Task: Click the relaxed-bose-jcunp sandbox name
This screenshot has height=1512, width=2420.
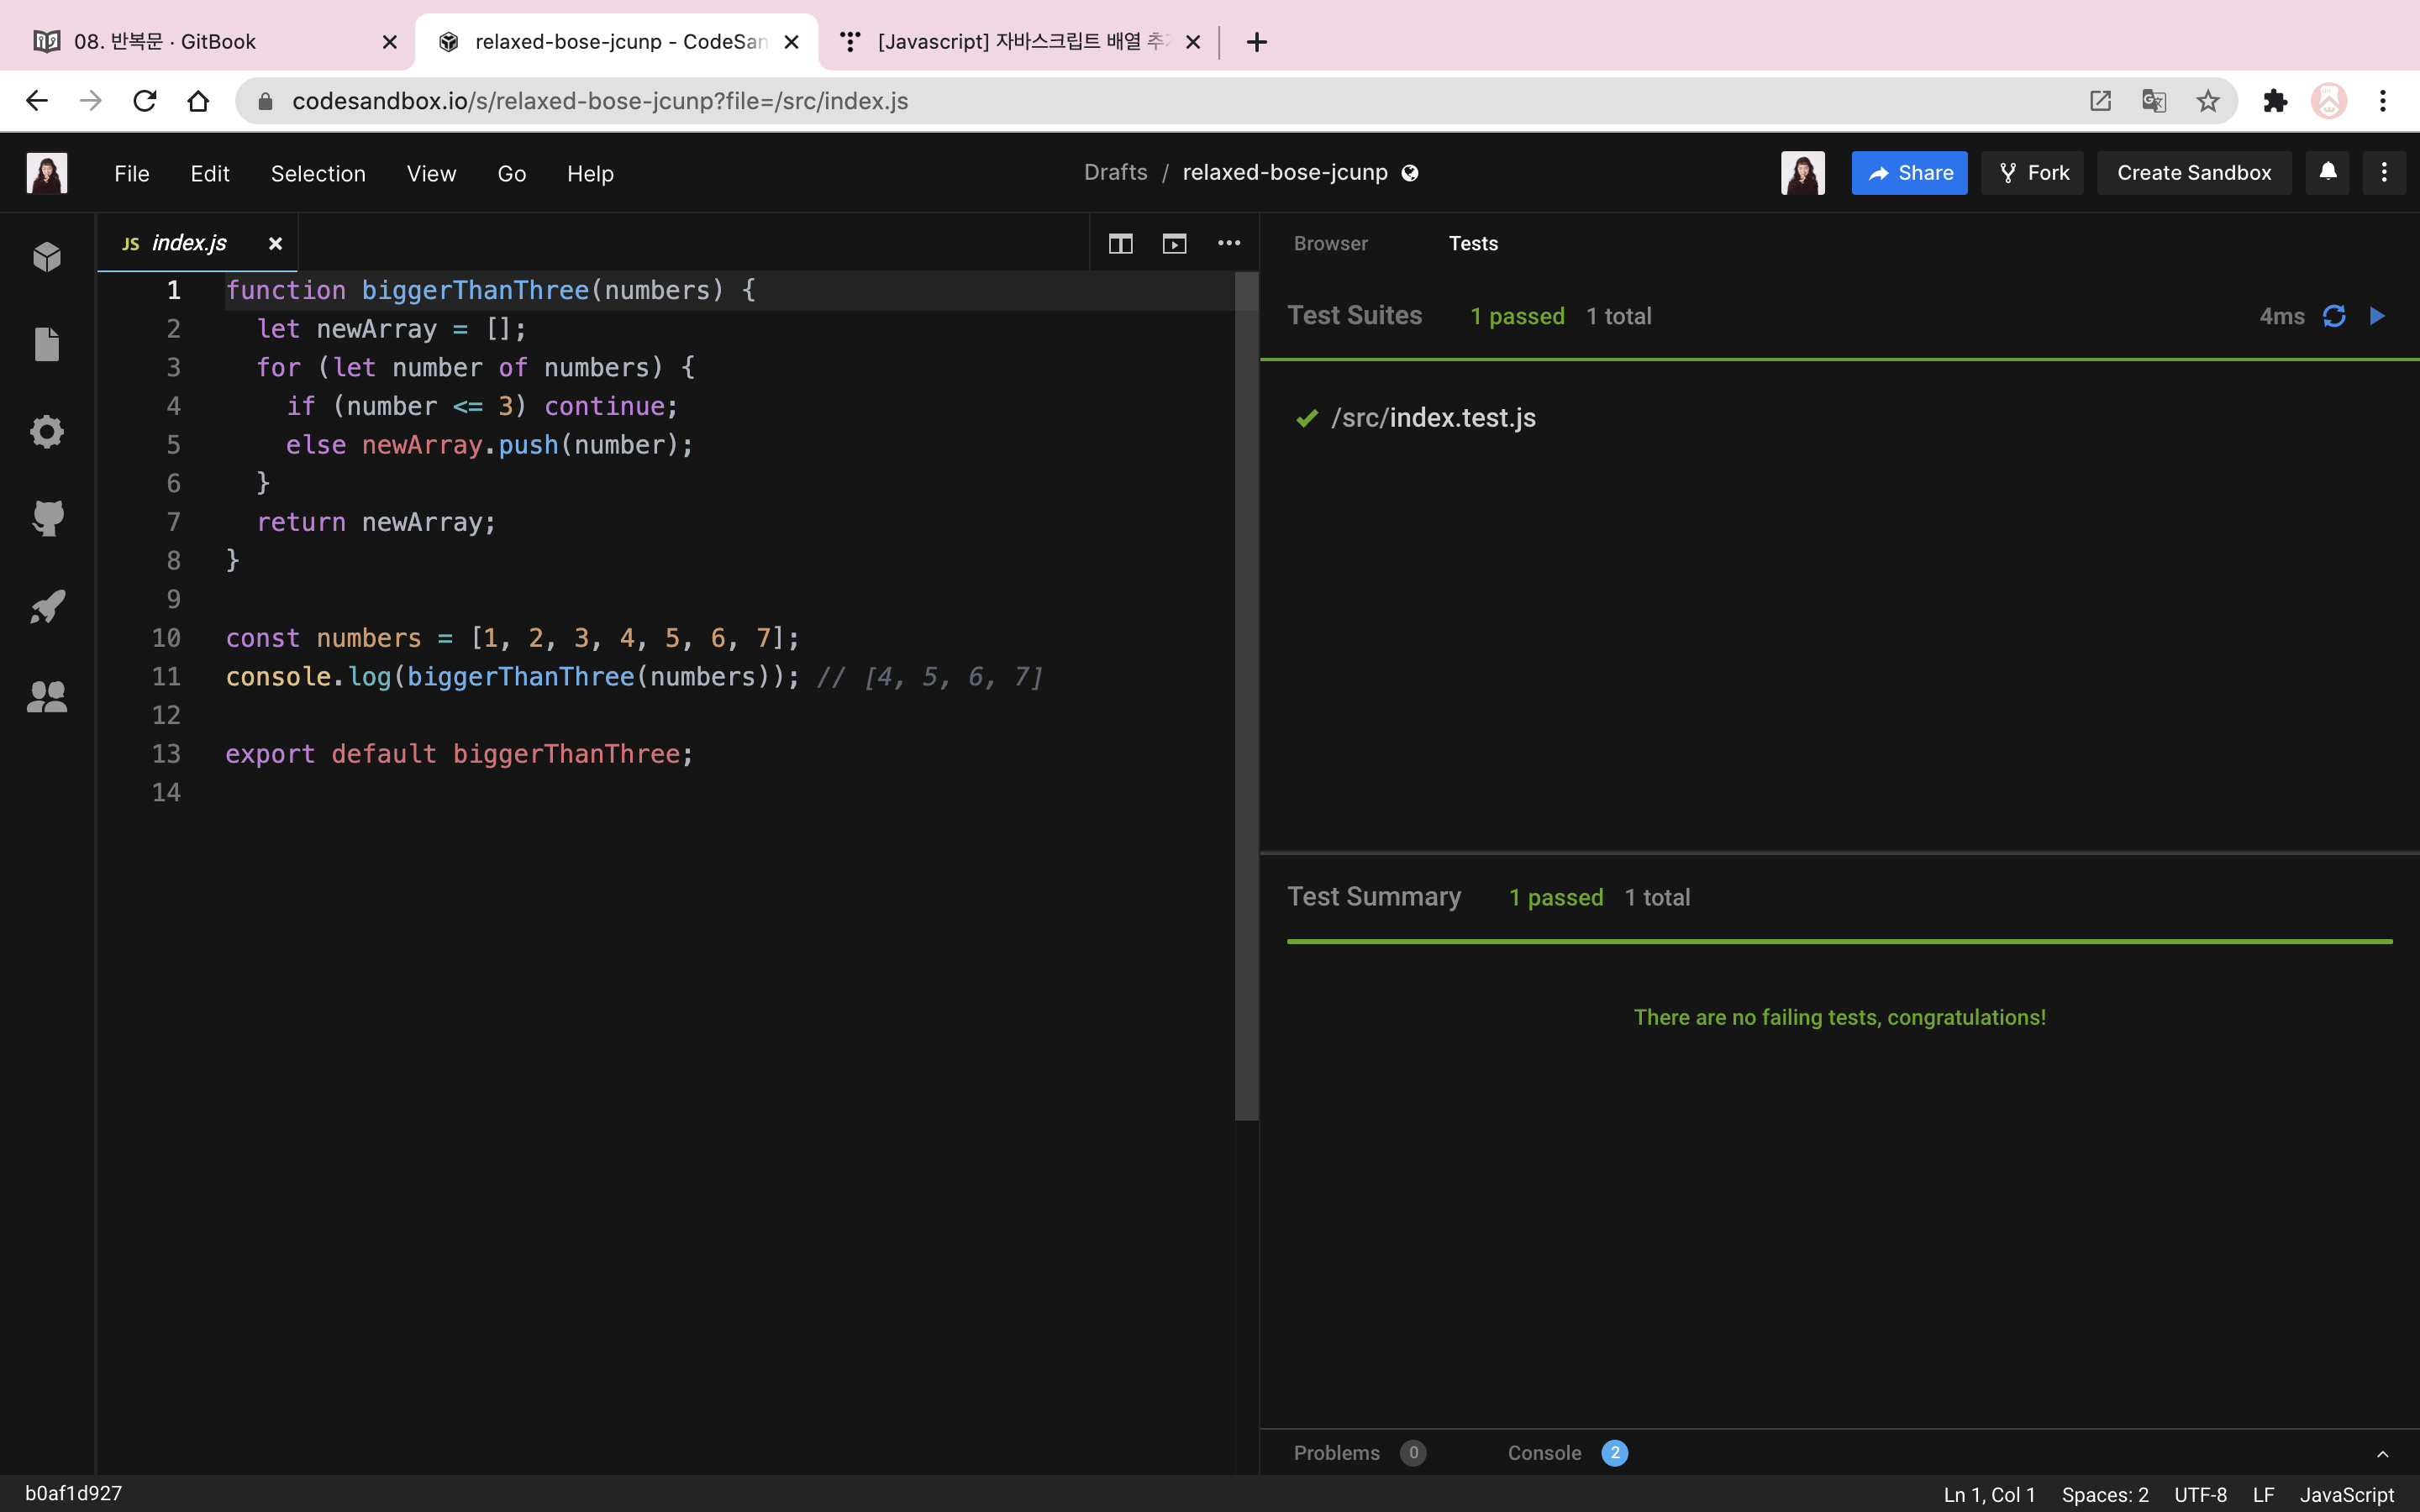Action: (x=1285, y=172)
